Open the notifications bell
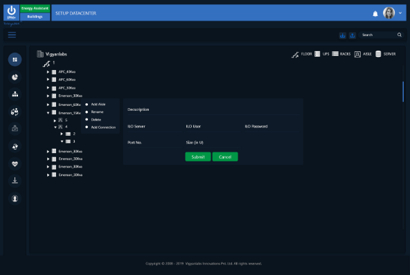 (375, 14)
